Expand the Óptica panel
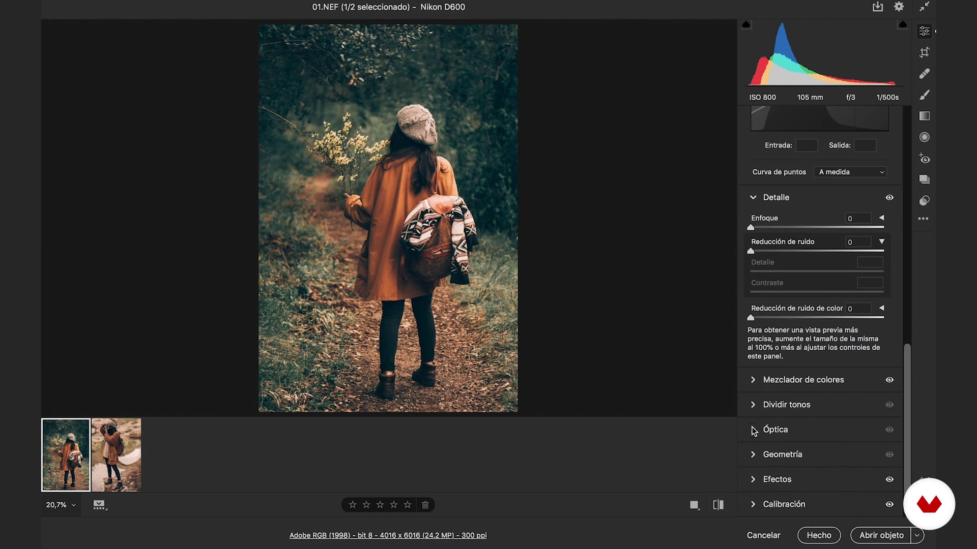 [x=753, y=430]
